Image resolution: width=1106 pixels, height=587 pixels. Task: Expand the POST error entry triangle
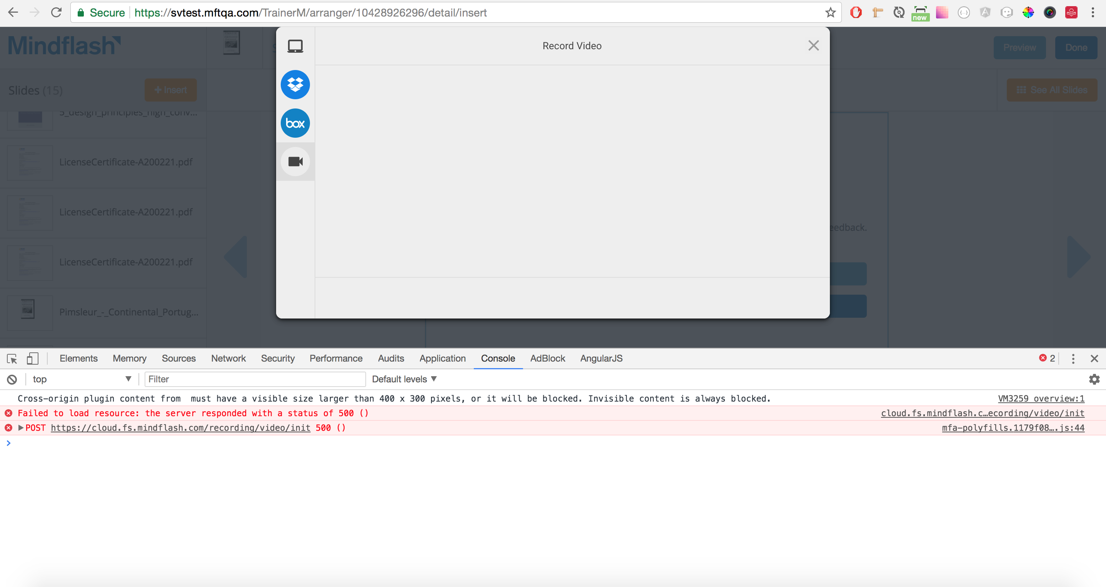(21, 428)
